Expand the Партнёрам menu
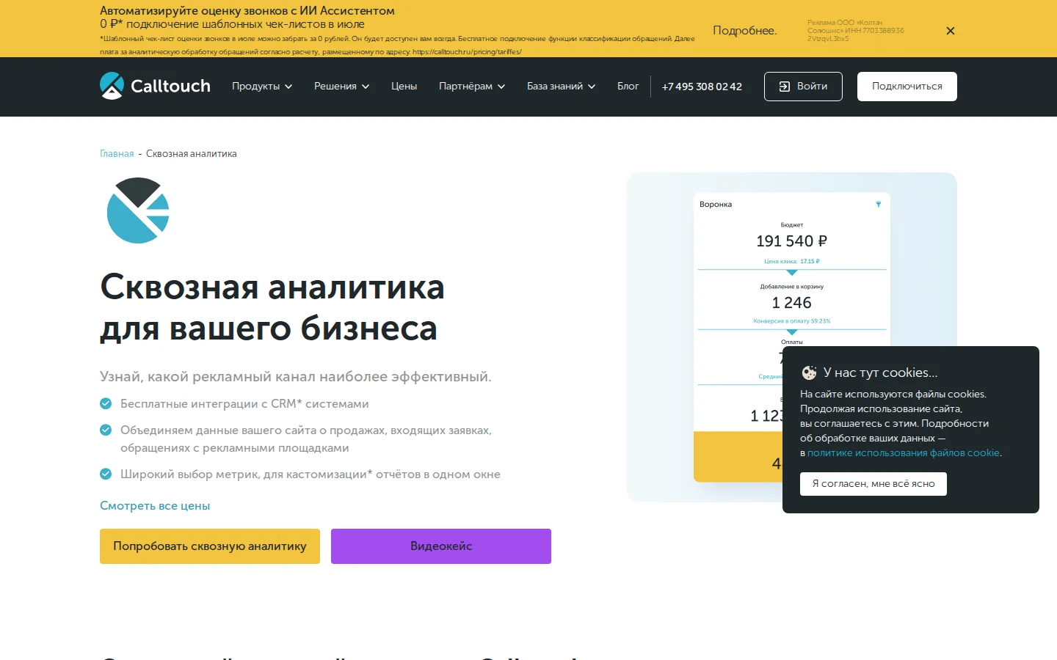The width and height of the screenshot is (1057, 660). click(472, 87)
